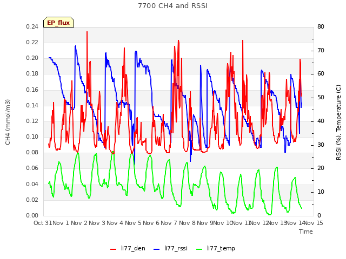Click the 0.24 left axis value
Image resolution: width=346 pixels, height=259 pixels.
pos(32,26)
